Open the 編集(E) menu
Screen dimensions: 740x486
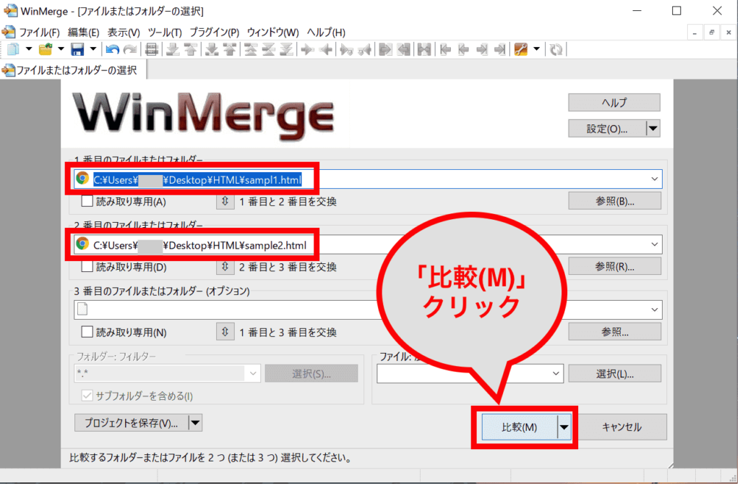pos(84,33)
